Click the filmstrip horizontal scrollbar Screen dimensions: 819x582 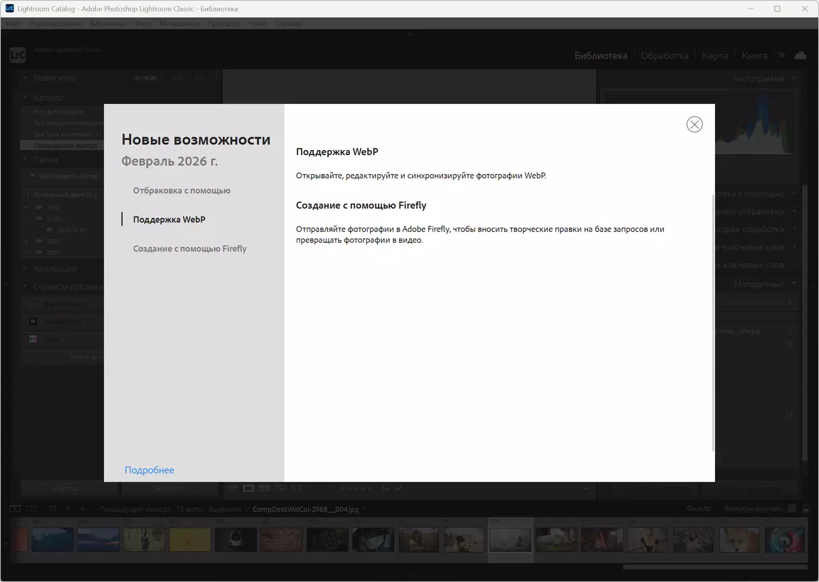click(715, 567)
